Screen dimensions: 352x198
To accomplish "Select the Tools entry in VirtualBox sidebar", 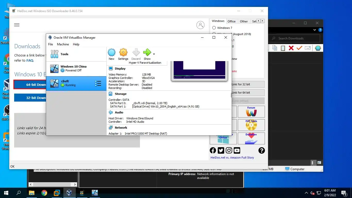I will [x=76, y=54].
